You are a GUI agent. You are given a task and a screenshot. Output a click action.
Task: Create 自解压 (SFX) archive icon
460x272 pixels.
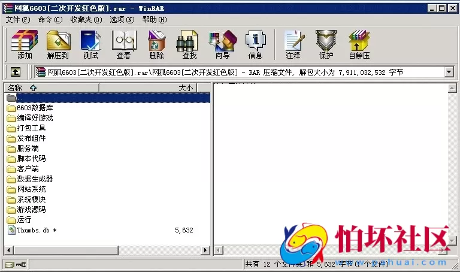[x=359, y=44]
